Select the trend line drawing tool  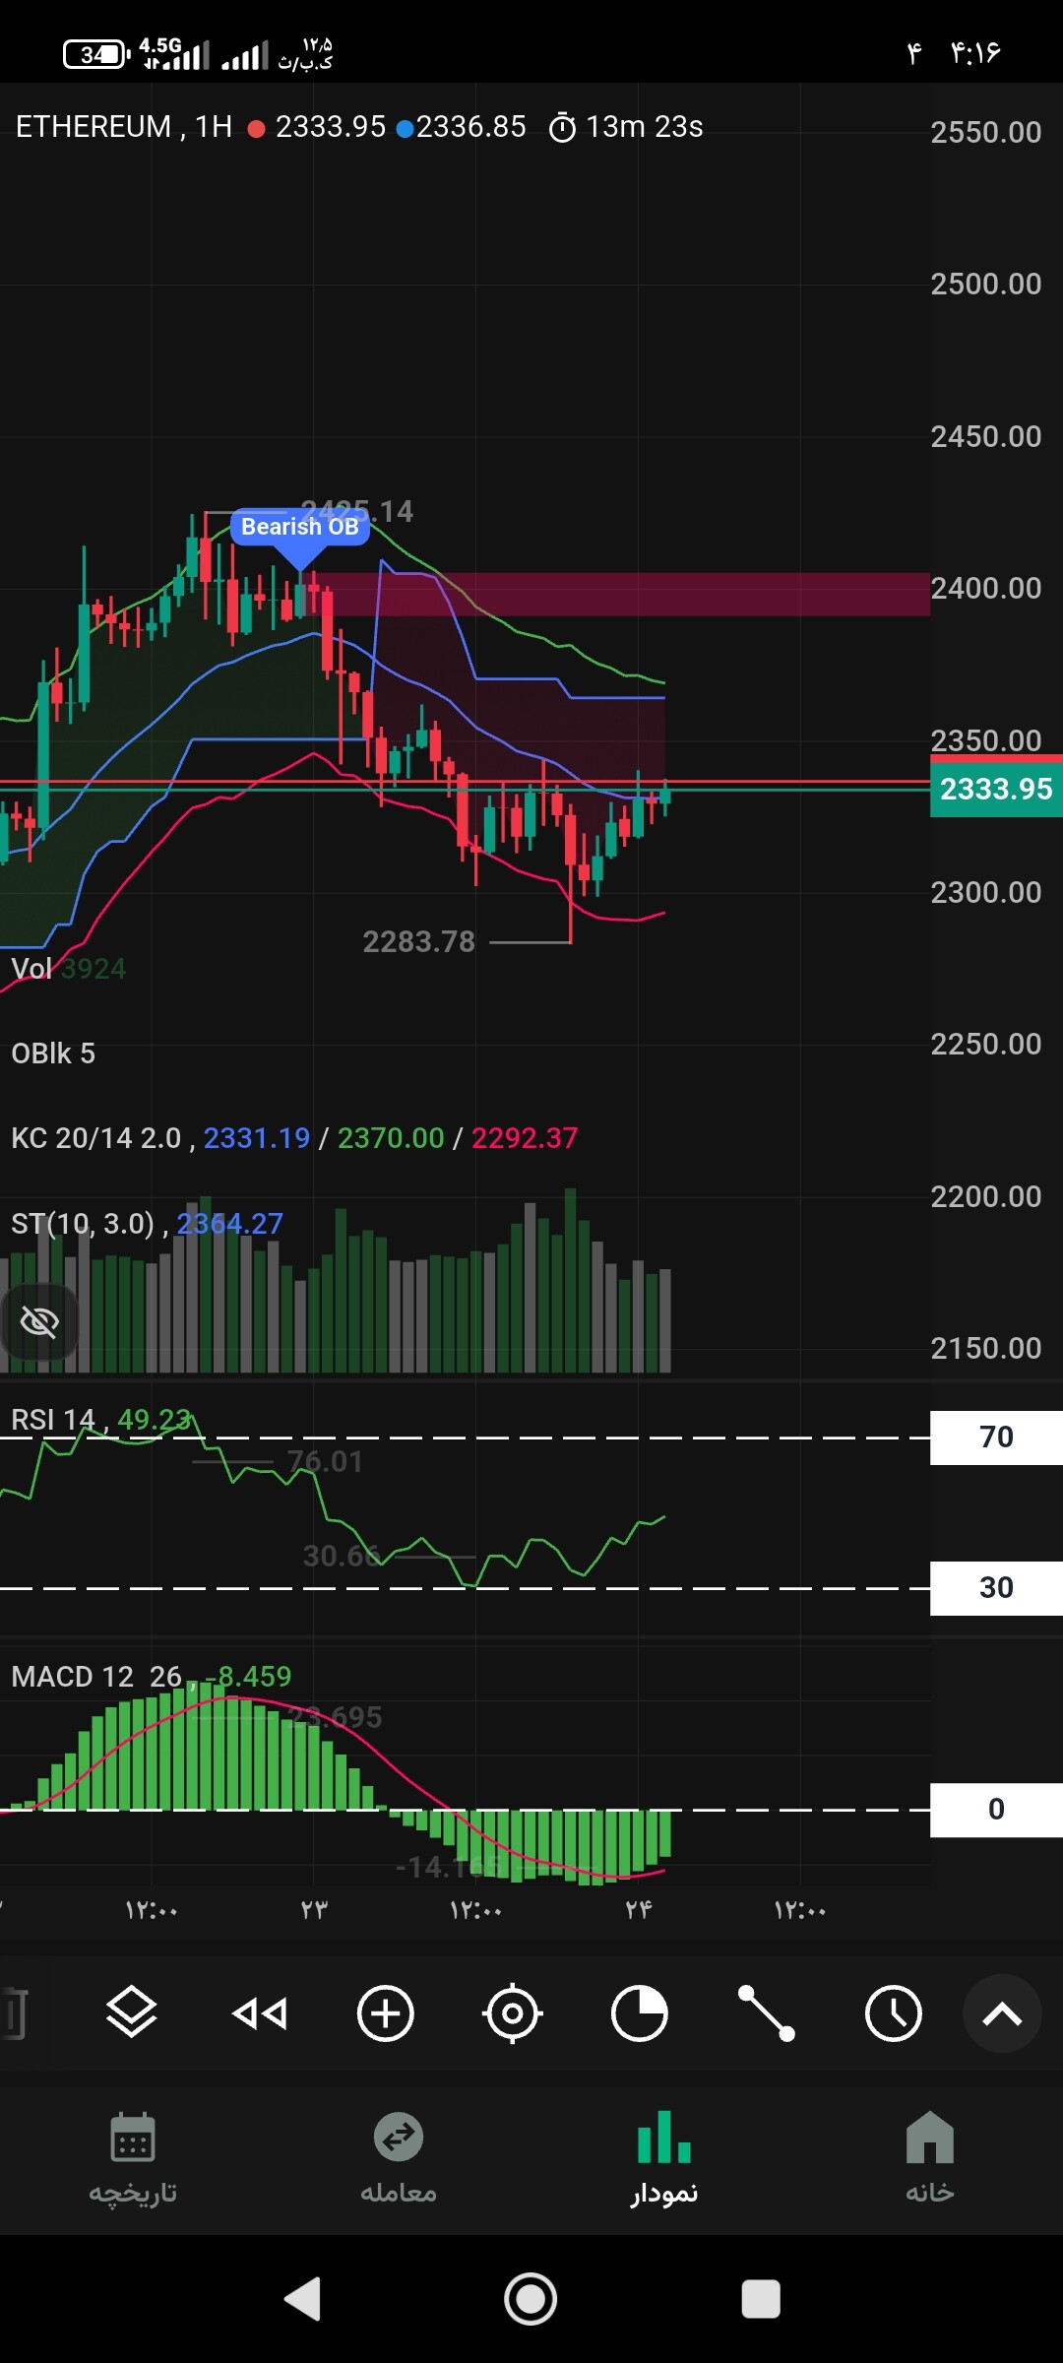click(767, 2013)
